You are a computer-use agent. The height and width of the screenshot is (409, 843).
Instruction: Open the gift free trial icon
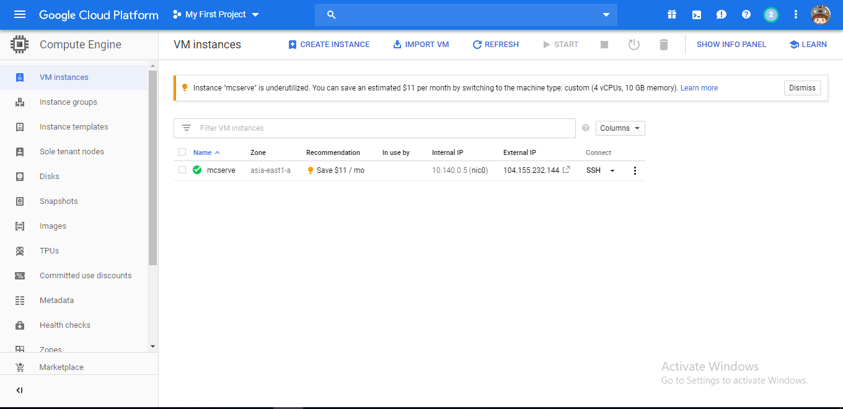tap(672, 15)
